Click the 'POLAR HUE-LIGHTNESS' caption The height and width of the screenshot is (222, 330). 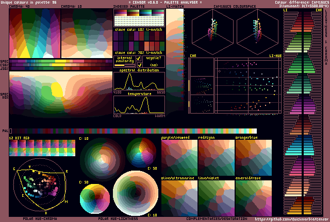[x=118, y=218]
